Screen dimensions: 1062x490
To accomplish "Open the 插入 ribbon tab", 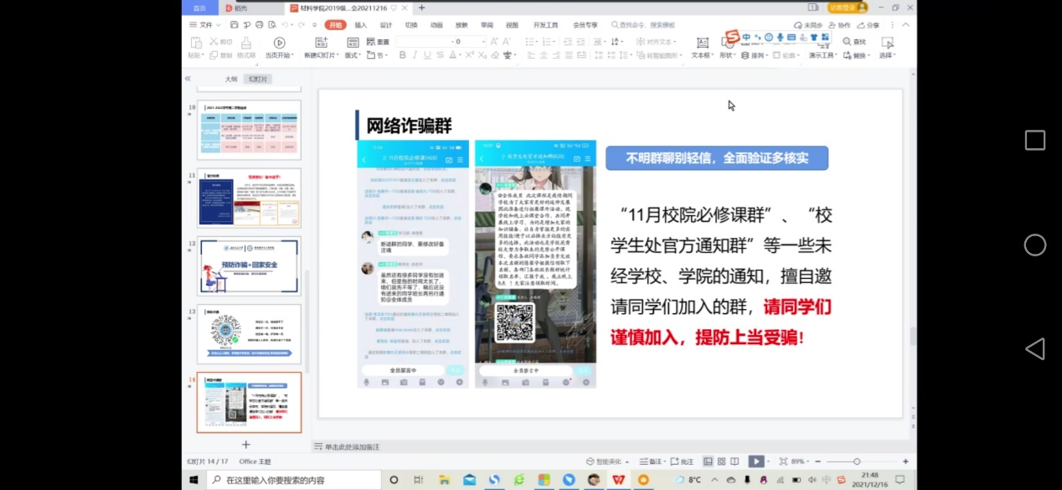I will tap(360, 25).
